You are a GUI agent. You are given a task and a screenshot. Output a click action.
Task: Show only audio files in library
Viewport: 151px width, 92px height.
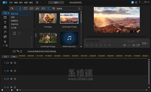click(37, 9)
